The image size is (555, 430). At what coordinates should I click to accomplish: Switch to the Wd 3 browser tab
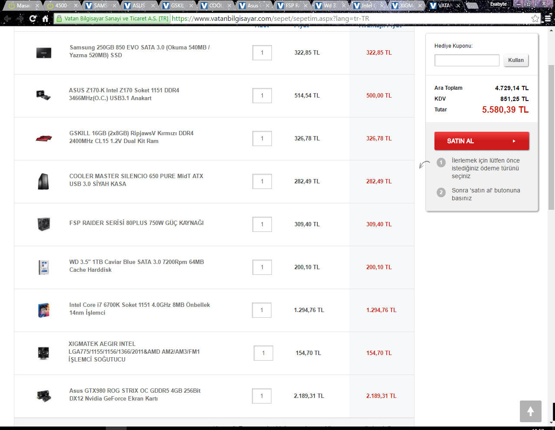(x=330, y=6)
